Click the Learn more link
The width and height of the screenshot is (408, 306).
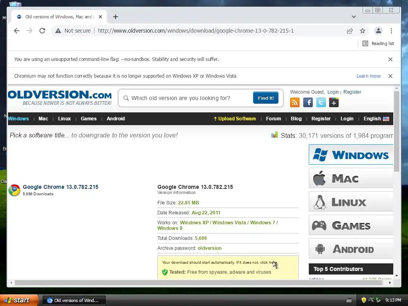coord(369,76)
